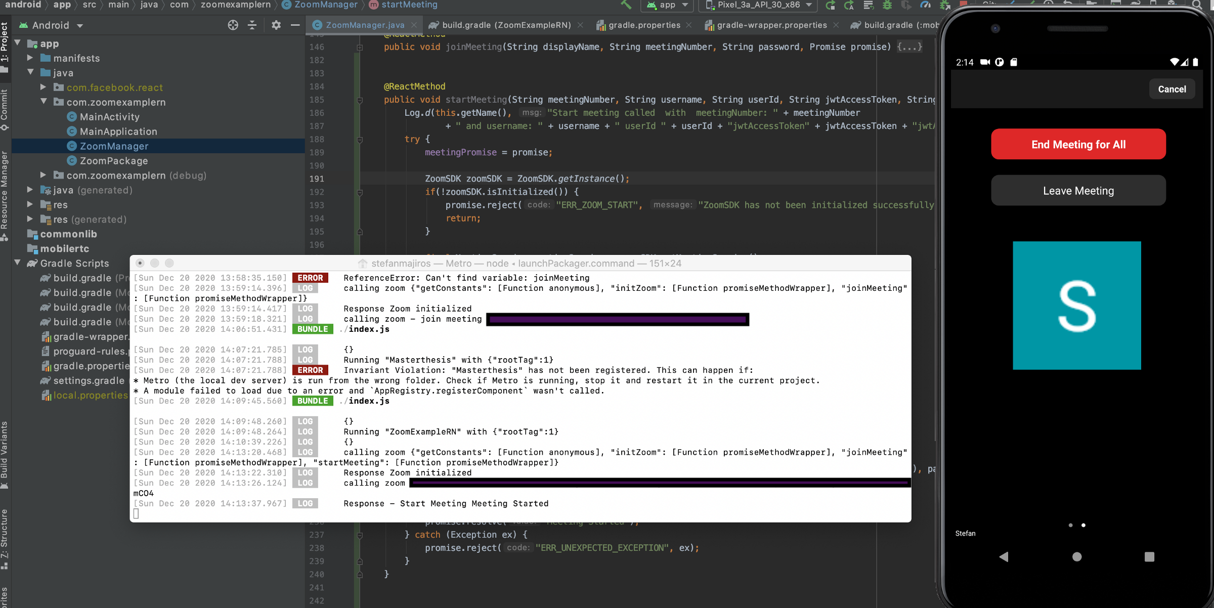Tap the Cancel button in emulator
The width and height of the screenshot is (1214, 608).
pyautogui.click(x=1172, y=89)
